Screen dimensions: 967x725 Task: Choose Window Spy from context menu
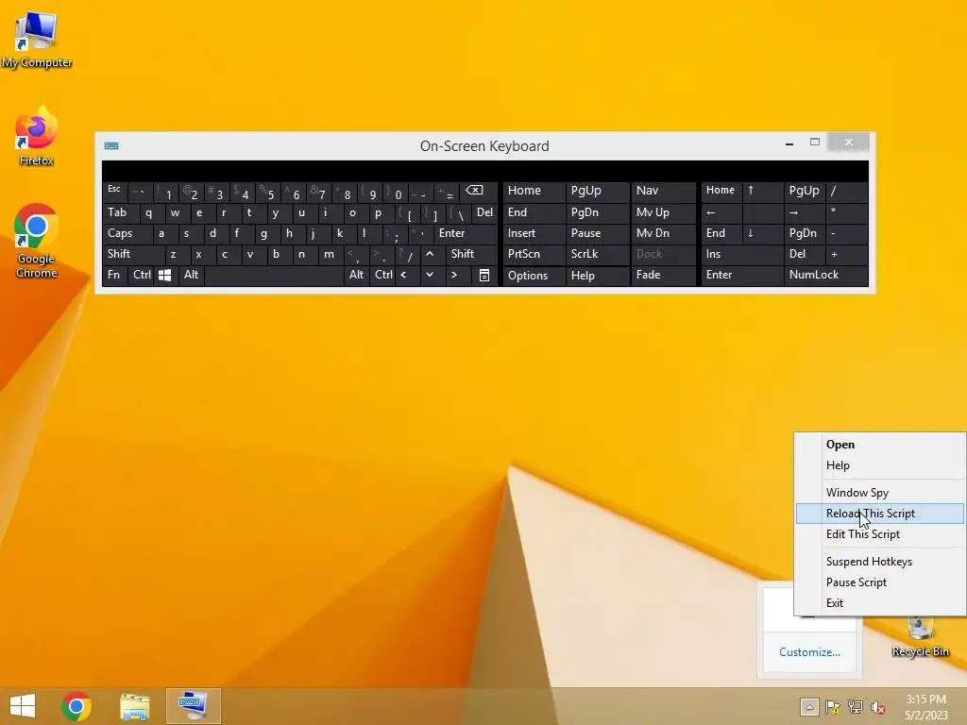click(879, 493)
